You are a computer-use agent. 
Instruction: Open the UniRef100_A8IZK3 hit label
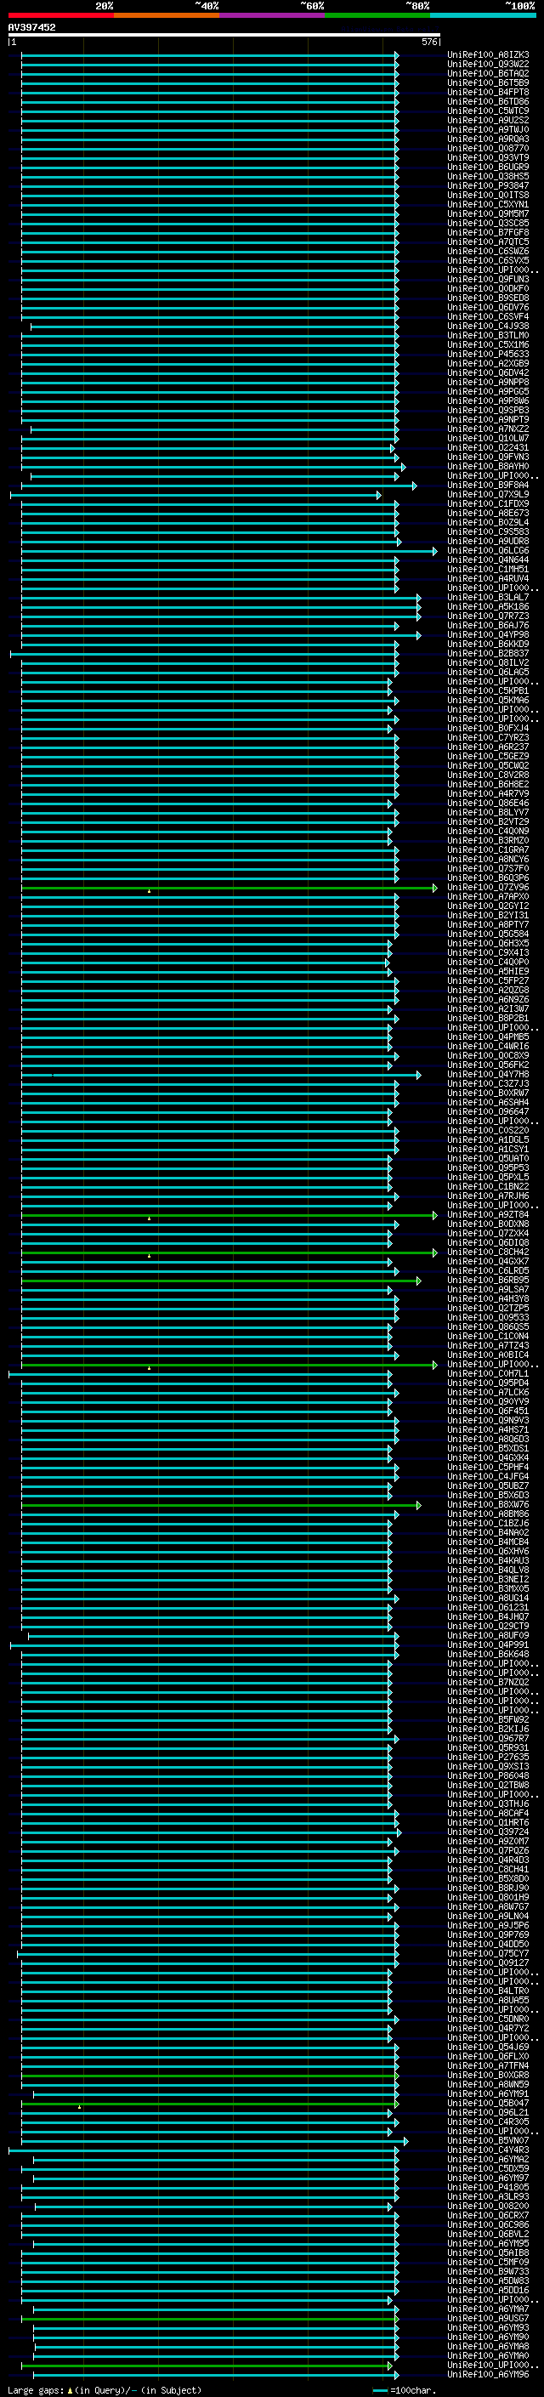pyautogui.click(x=487, y=55)
